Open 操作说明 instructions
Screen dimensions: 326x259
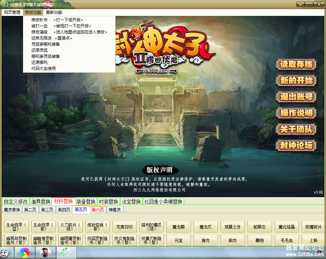tap(296, 113)
